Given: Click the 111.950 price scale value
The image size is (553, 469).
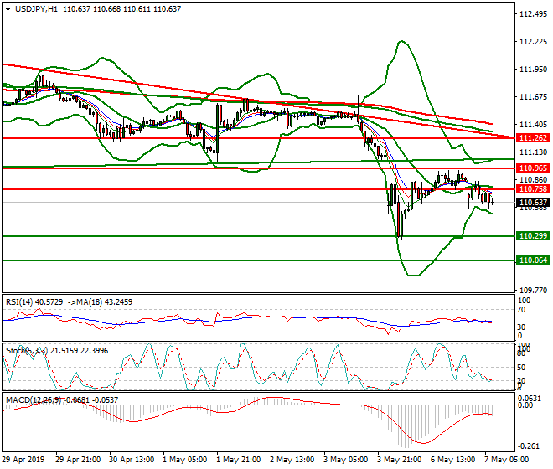Looking at the screenshot, I should (x=533, y=70).
